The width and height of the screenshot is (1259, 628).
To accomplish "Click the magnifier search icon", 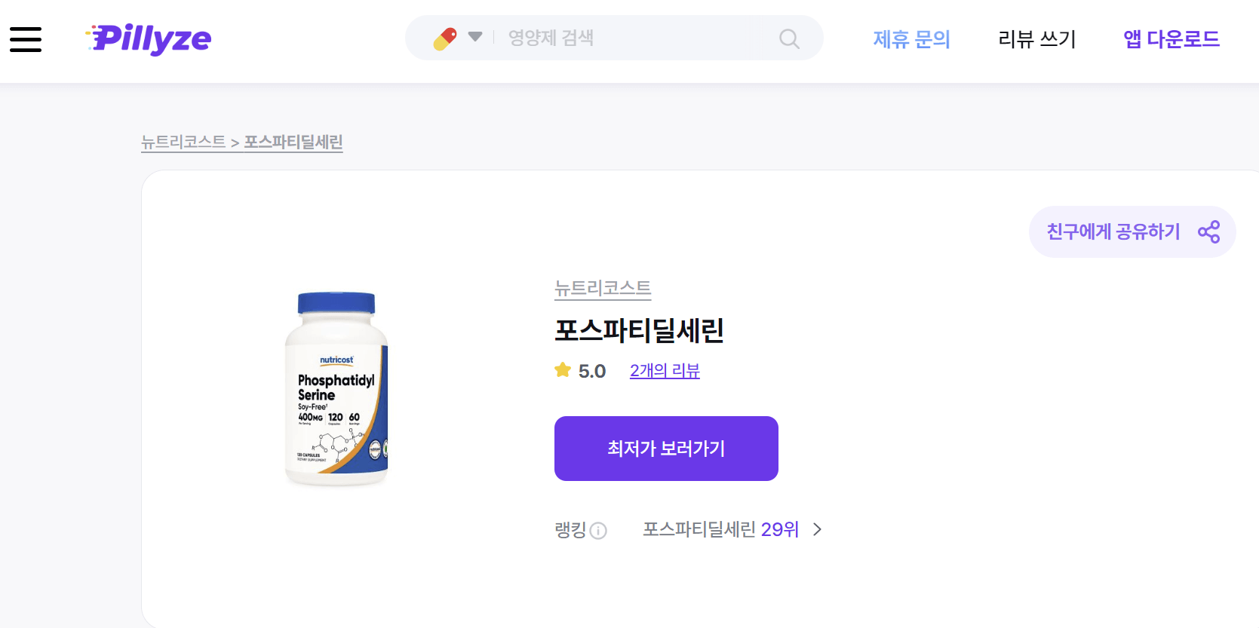I will tap(788, 38).
